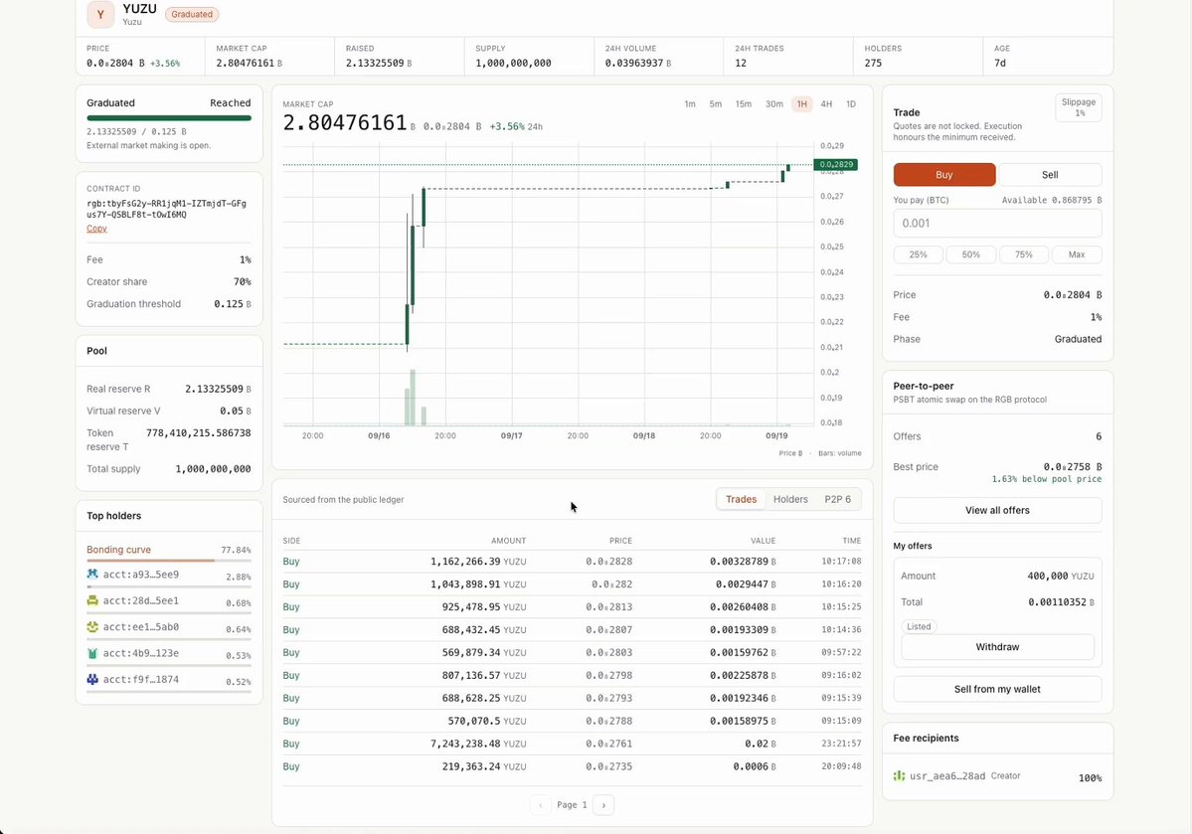Click Sell from my wallet
The width and height of the screenshot is (1192, 834).
[997, 689]
